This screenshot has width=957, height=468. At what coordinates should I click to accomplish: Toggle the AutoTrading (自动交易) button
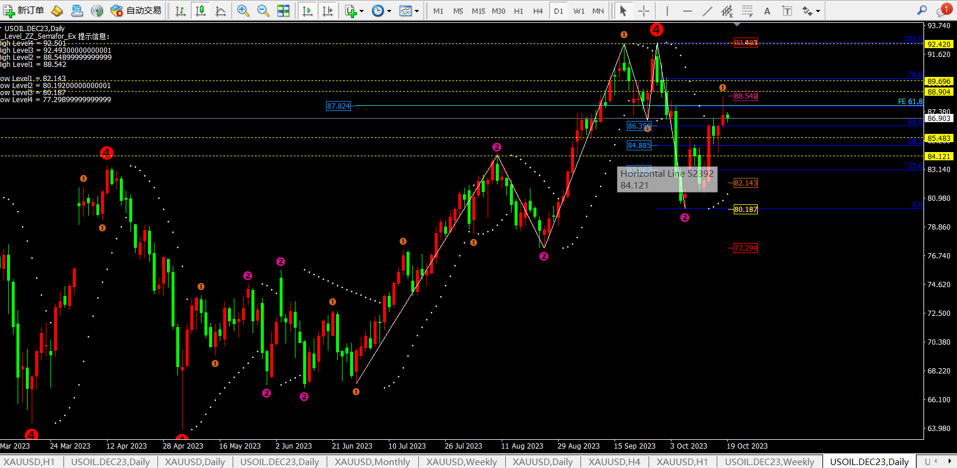[x=136, y=11]
